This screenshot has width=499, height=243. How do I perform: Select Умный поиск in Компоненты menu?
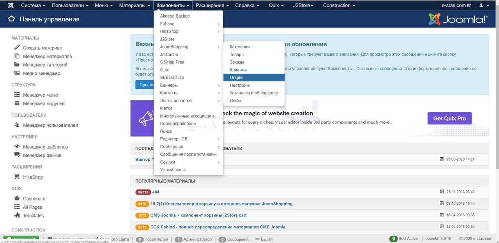point(189,170)
